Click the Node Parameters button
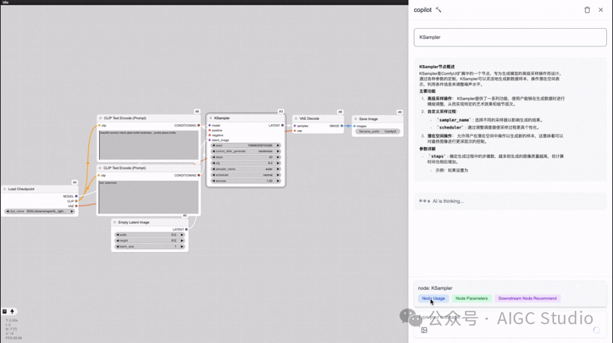 [x=472, y=298]
